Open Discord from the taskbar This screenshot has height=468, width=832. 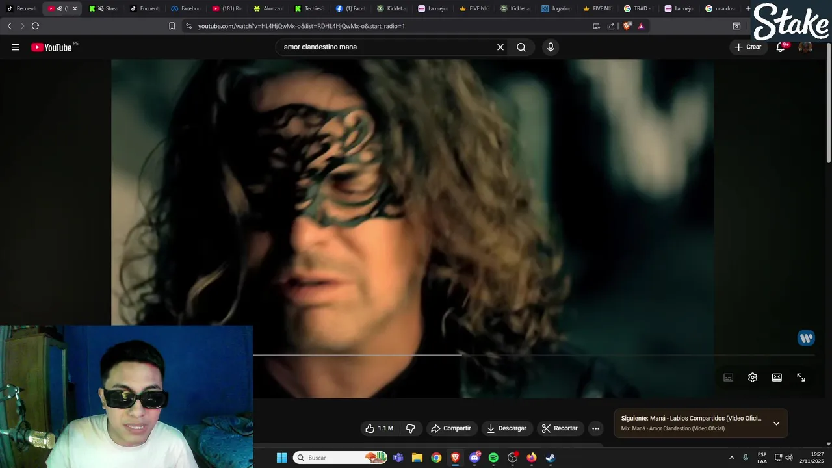click(x=474, y=458)
